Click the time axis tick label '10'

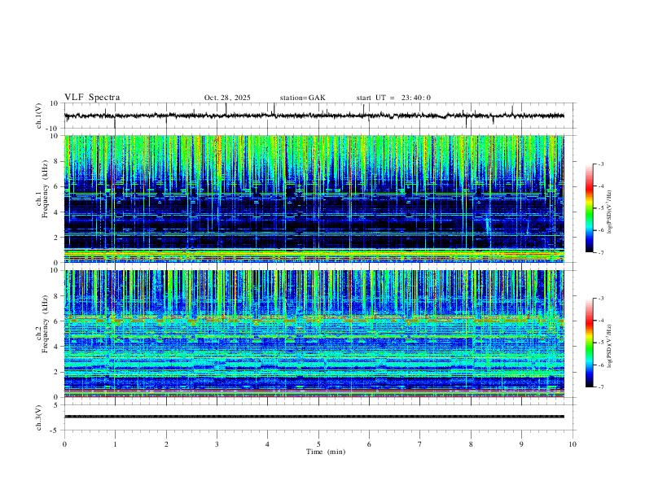[573, 444]
